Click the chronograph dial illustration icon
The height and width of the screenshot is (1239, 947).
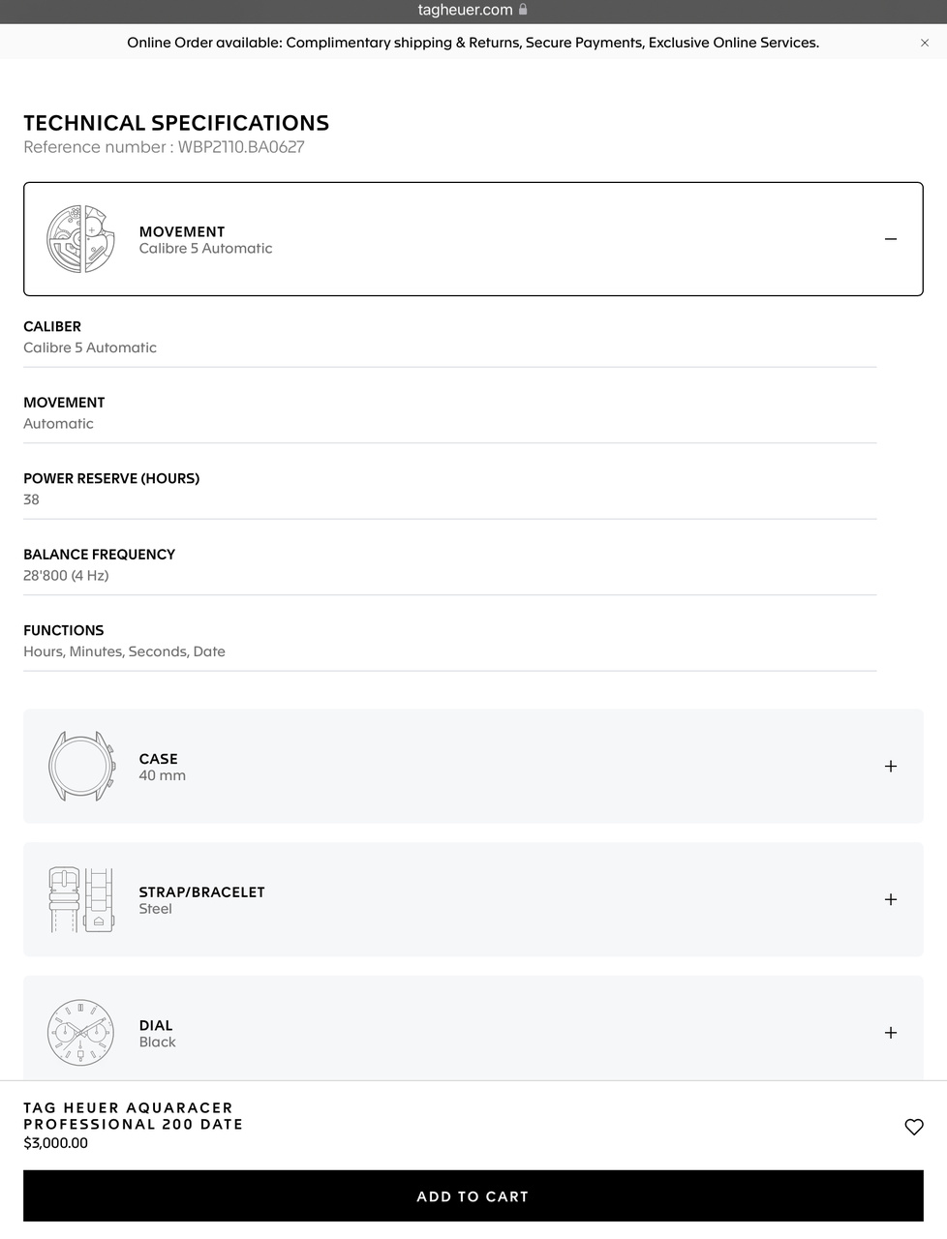click(x=80, y=1033)
